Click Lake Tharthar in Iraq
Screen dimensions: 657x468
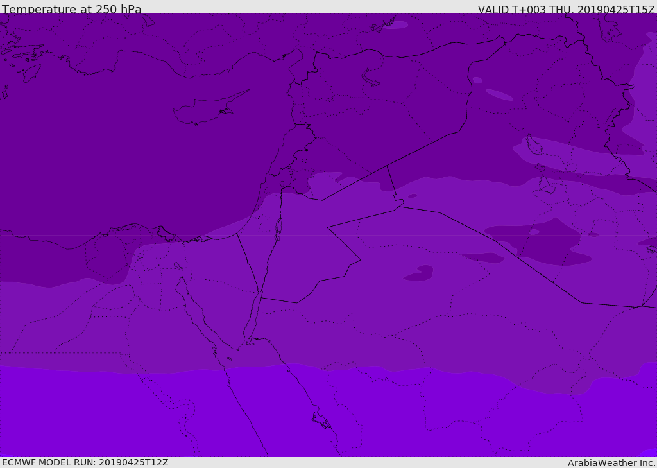click(x=533, y=146)
